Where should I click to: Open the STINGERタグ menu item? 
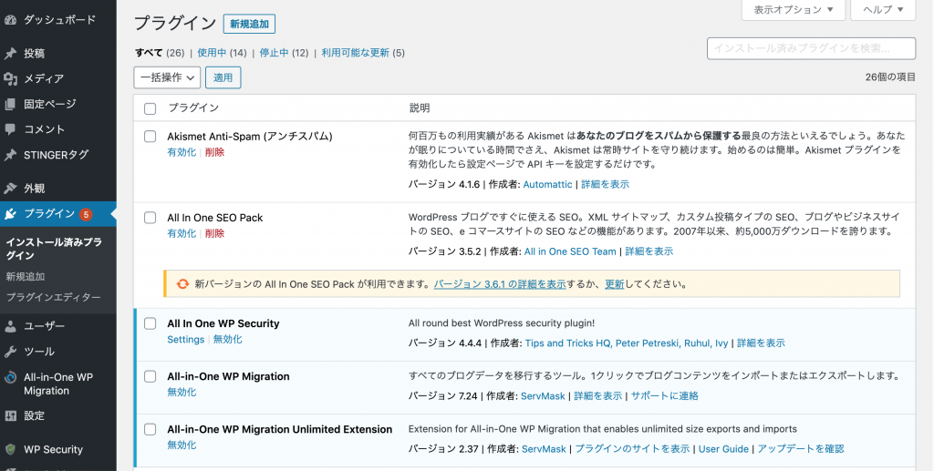point(56,155)
